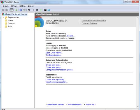Click the VisualSVN Server logo graphic

(x=39, y=22)
